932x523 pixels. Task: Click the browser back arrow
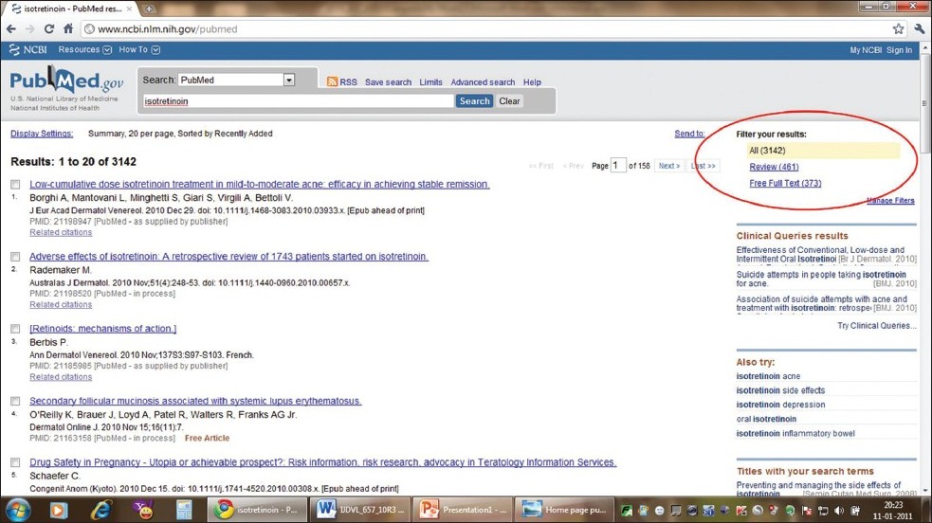tap(11, 28)
